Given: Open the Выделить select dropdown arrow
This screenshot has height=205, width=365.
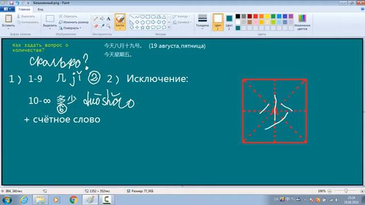Looking at the screenshot, I should tap(50, 28).
